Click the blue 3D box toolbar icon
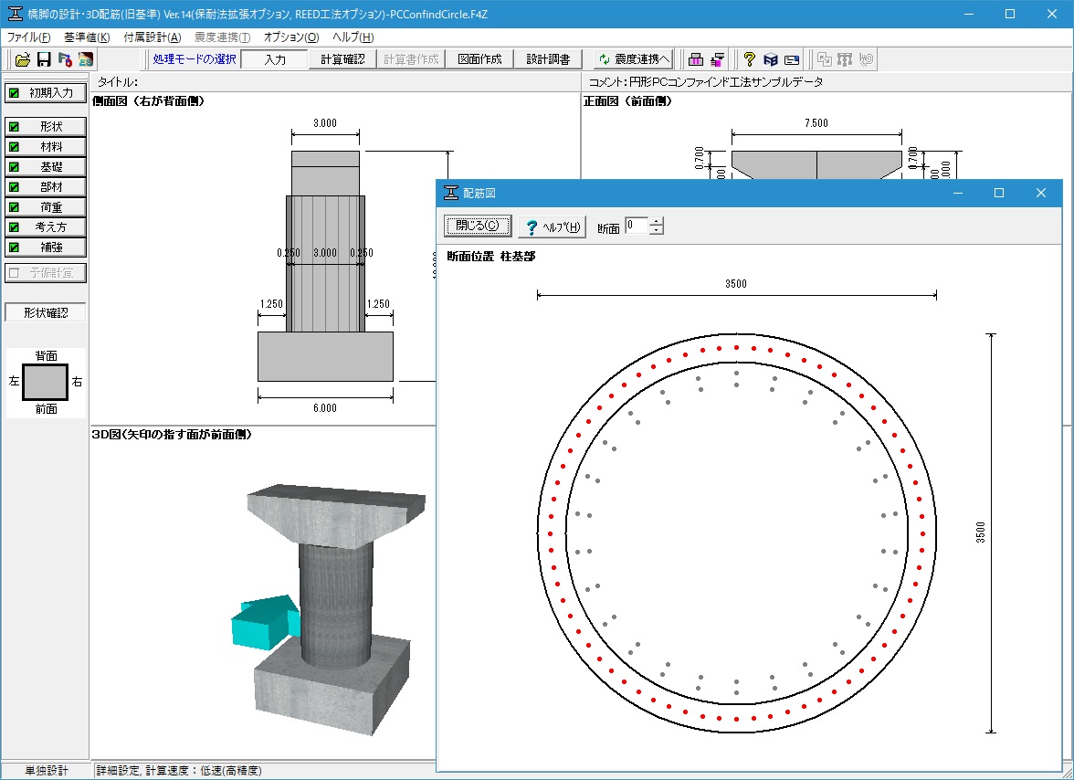The height and width of the screenshot is (780, 1074). coord(771,59)
